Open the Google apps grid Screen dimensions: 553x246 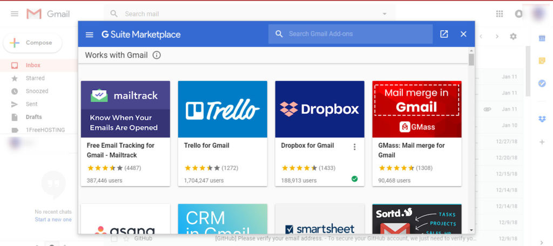500,13
